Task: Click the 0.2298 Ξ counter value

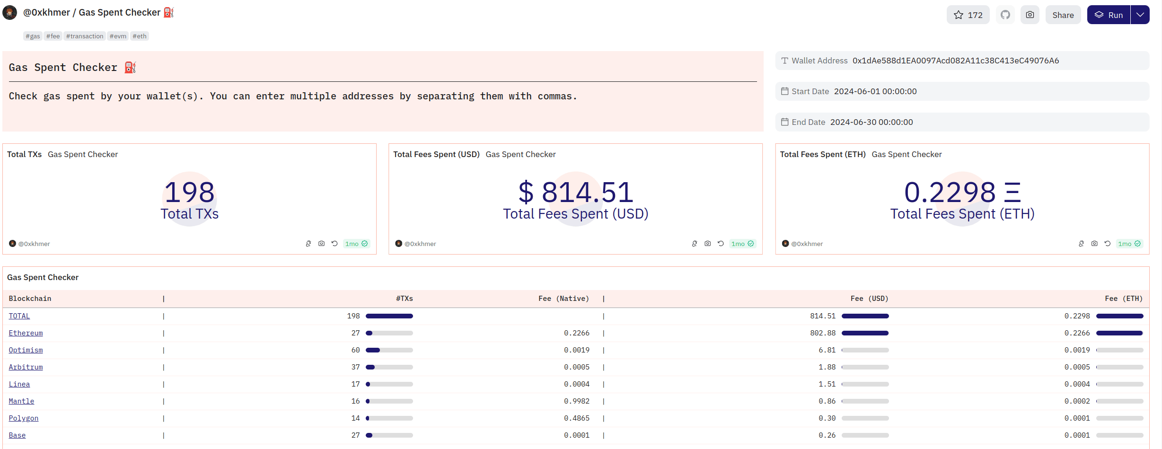Action: pos(962,192)
